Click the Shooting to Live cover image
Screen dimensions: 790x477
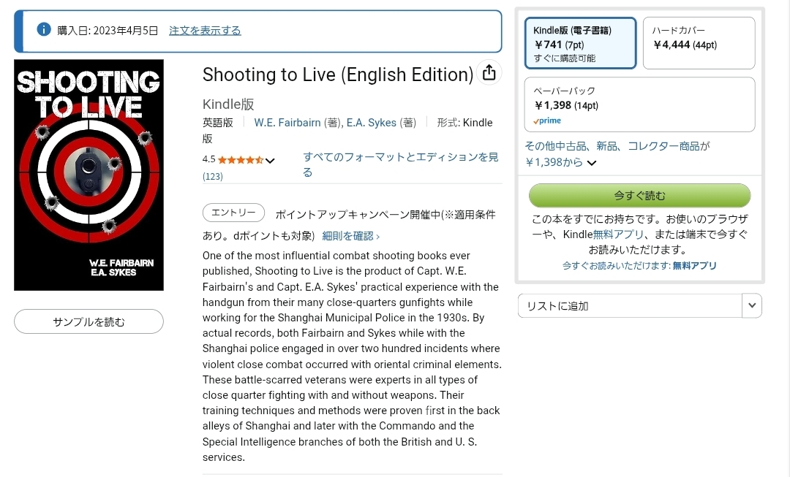pyautogui.click(x=89, y=175)
